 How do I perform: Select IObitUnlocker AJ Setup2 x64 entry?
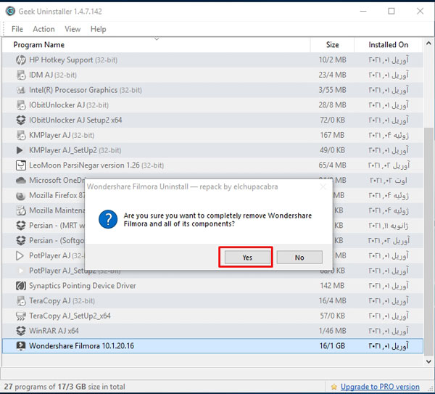[212, 120]
